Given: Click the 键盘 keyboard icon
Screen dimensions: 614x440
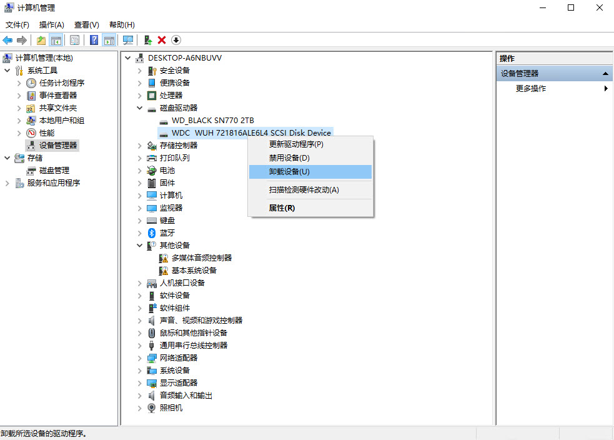Looking at the screenshot, I should [x=152, y=221].
